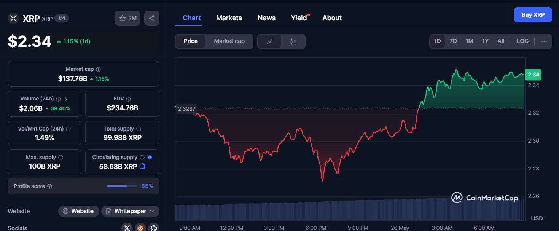This screenshot has width=559, height=231.
Task: Expand Volume (24h) details arrow
Action: [66, 99]
